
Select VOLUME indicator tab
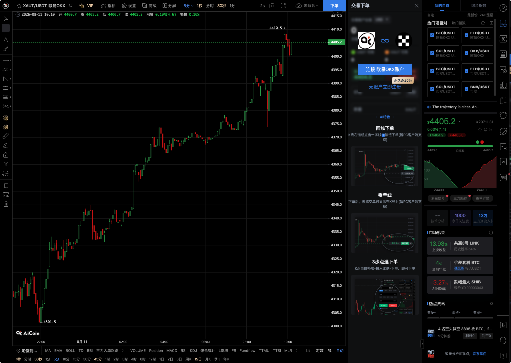(x=138, y=350)
